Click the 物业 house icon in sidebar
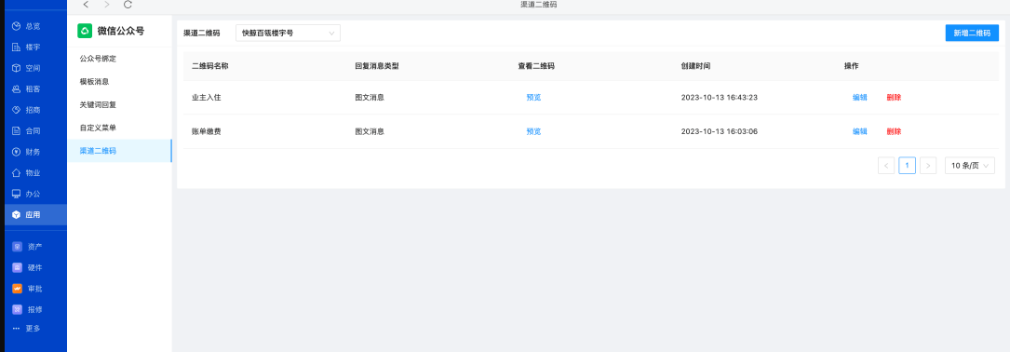 [17, 173]
